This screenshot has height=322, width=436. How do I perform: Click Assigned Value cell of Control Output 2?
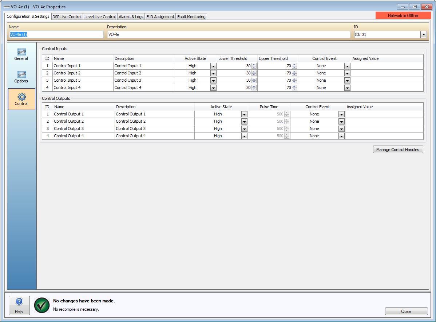click(x=384, y=121)
